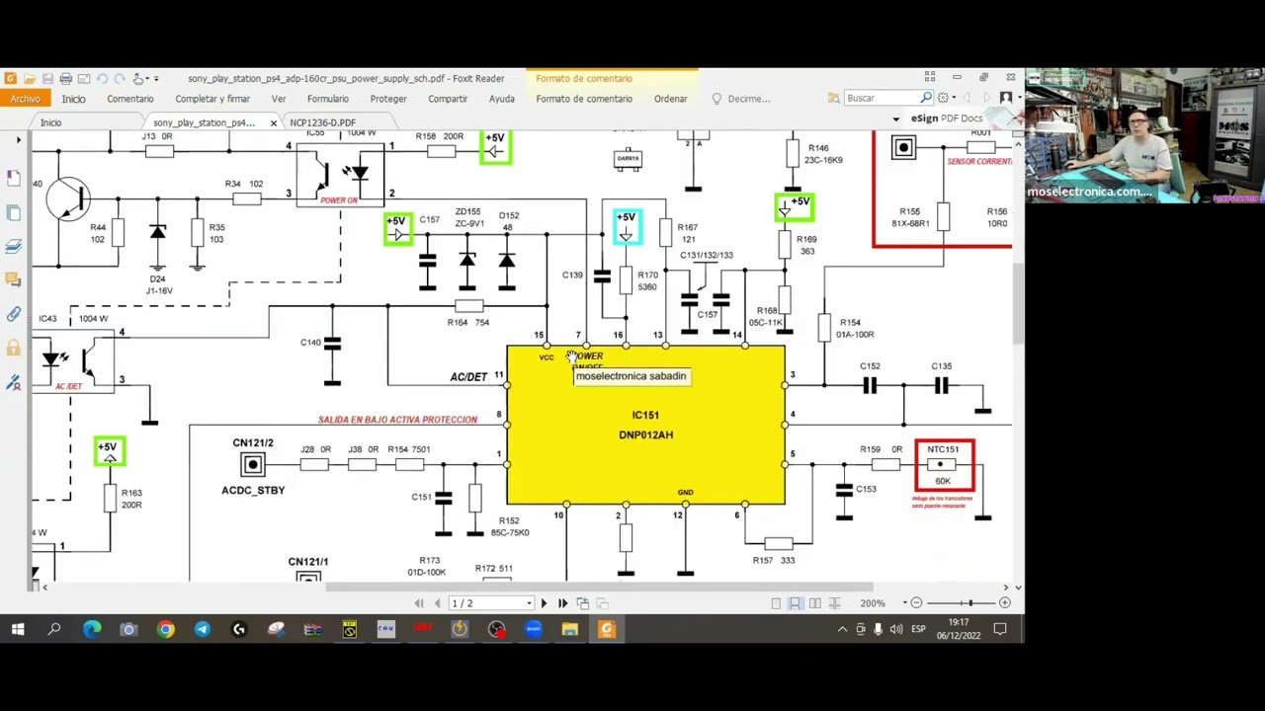Image resolution: width=1265 pixels, height=711 pixels.
Task: Click the Save disk icon
Action: (x=46, y=78)
